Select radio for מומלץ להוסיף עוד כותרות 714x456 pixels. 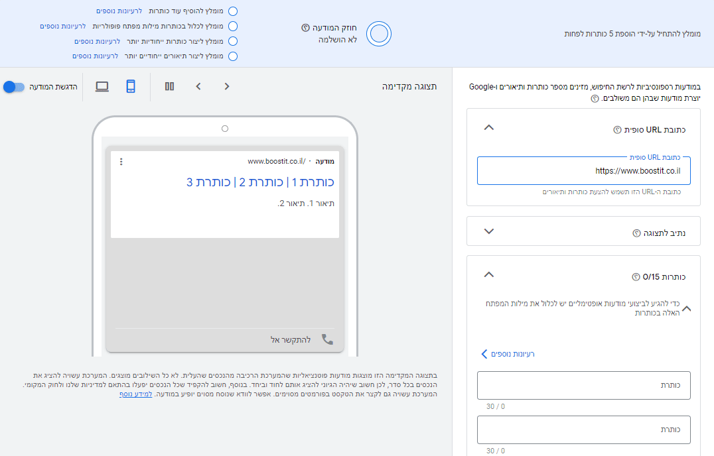coord(233,11)
